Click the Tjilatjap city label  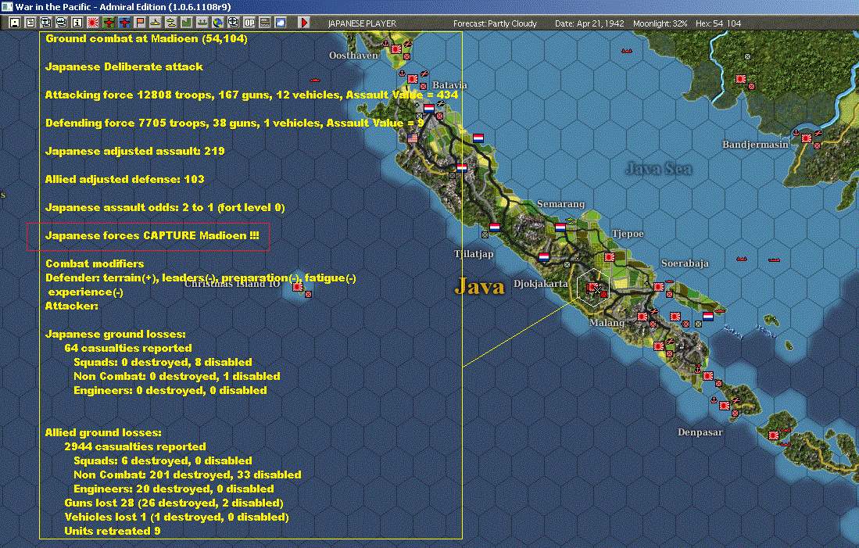coord(474,254)
